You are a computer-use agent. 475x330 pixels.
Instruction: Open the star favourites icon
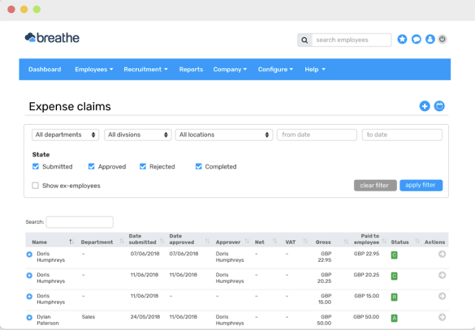tap(402, 39)
